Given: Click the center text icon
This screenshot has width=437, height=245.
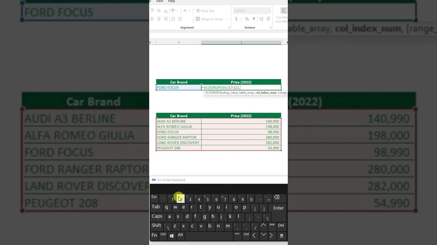Looking at the screenshot, I should point(159,19).
